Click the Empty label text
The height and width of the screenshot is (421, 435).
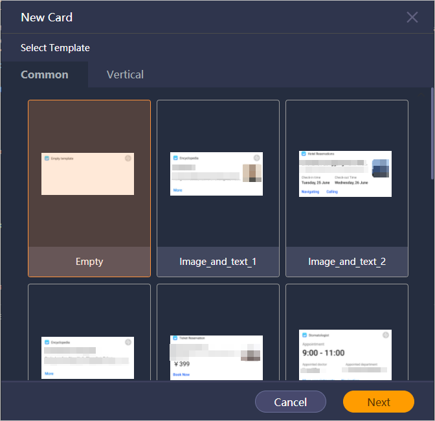89,262
